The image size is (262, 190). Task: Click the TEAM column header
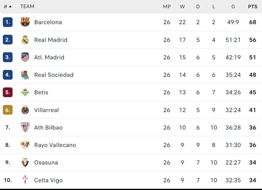click(x=27, y=6)
